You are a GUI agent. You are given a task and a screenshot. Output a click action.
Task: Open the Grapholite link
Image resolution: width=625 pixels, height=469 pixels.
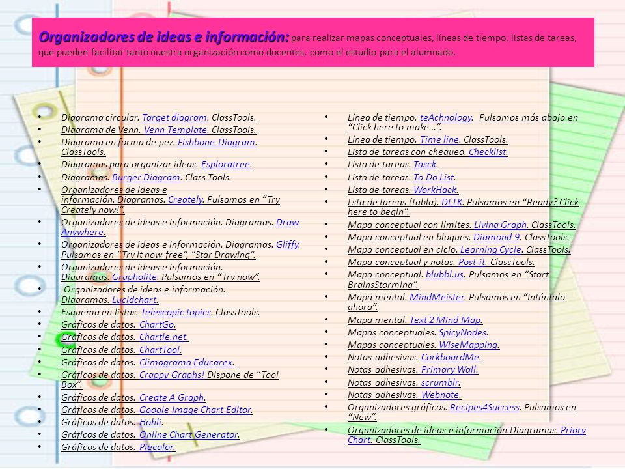[134, 277]
